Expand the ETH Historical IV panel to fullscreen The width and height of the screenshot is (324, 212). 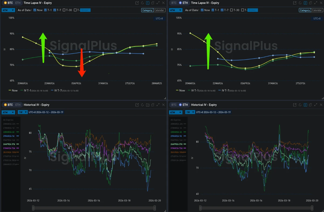click(x=315, y=105)
